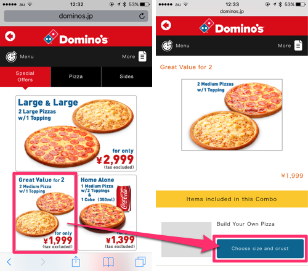Open the pizza Menu icon on the left screen

point(11,57)
